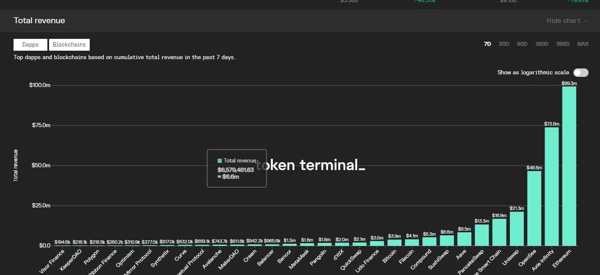
Task: Select the 365D time range
Action: pos(563,44)
